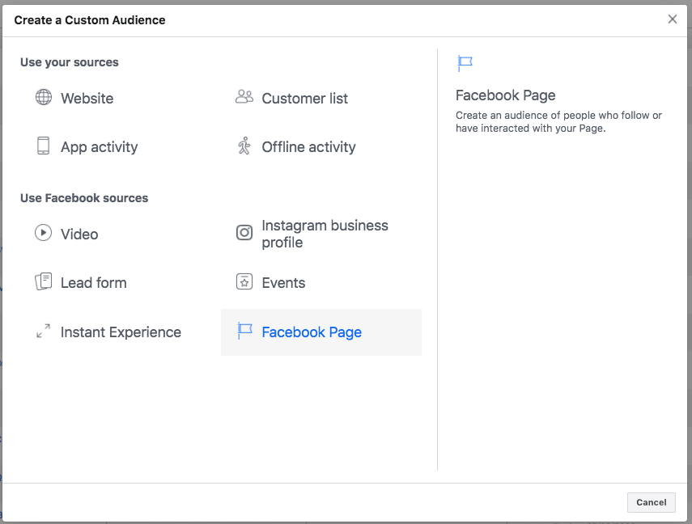Image resolution: width=692 pixels, height=524 pixels.
Task: Click the Create a Custom Audience title
Action: [90, 20]
